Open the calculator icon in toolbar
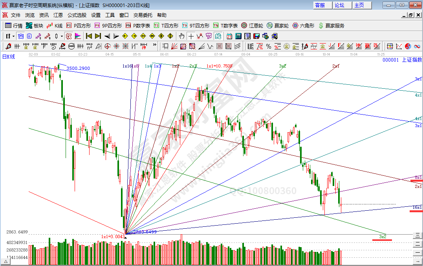The image size is (423, 266). point(239,36)
